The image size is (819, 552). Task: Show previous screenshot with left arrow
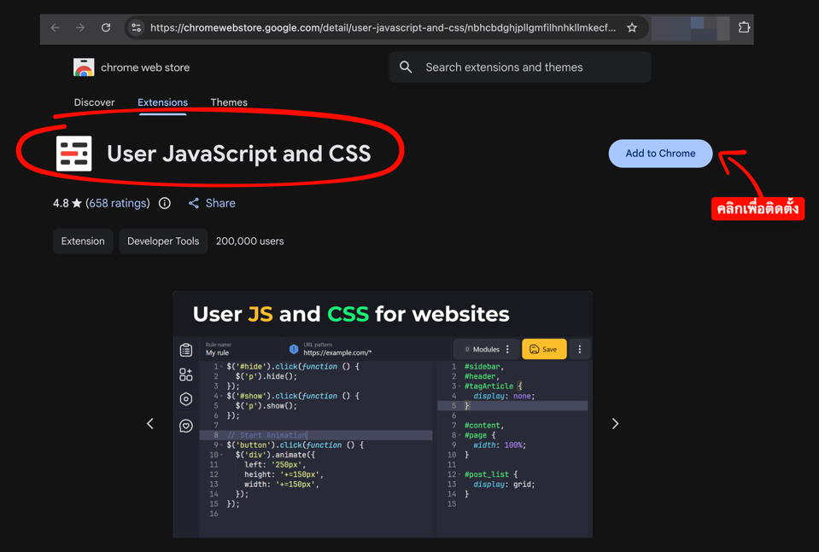[150, 424]
